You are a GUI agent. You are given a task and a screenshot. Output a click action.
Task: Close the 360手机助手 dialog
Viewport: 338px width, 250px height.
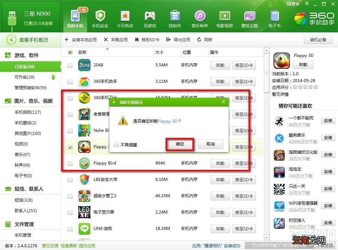[x=223, y=102]
